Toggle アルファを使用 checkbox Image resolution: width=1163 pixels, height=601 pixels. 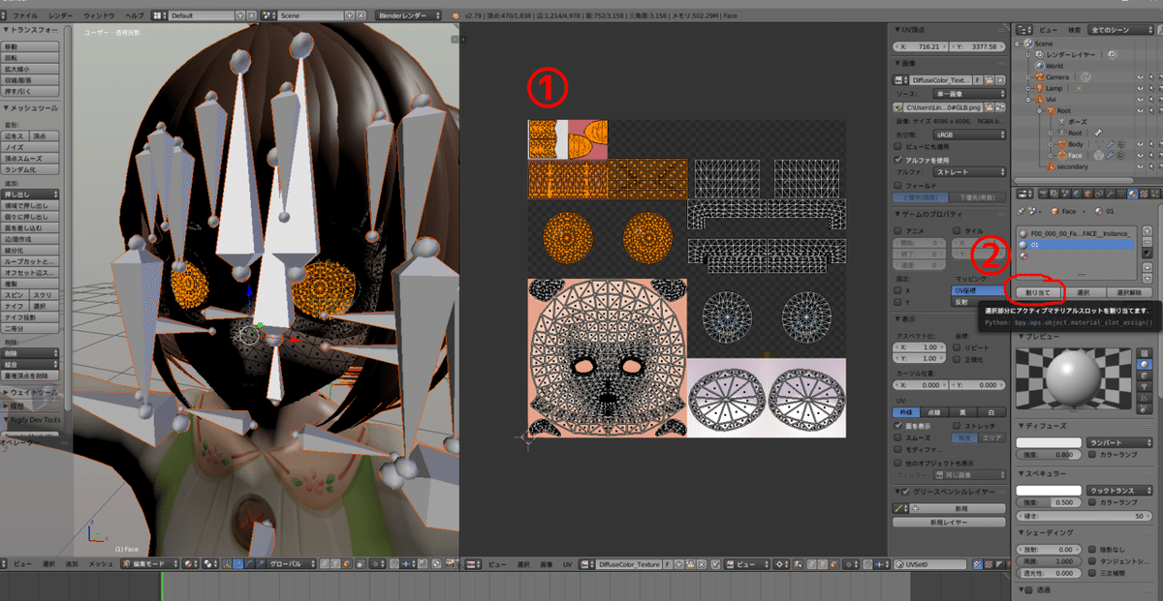tap(896, 160)
